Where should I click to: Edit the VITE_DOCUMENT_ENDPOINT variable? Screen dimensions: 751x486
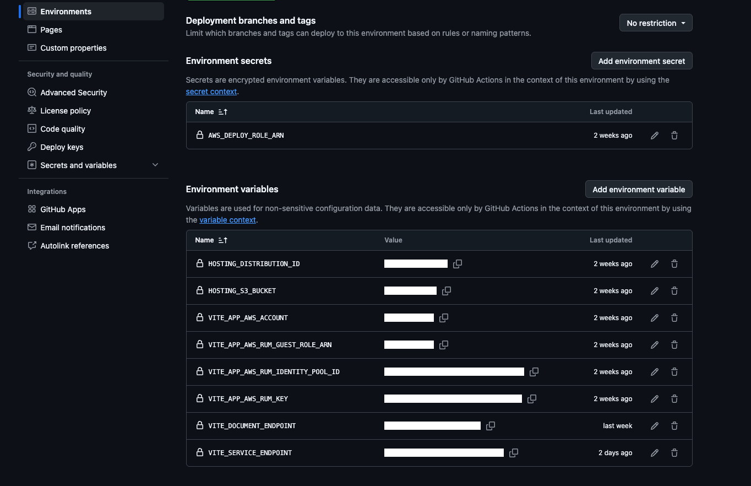655,426
